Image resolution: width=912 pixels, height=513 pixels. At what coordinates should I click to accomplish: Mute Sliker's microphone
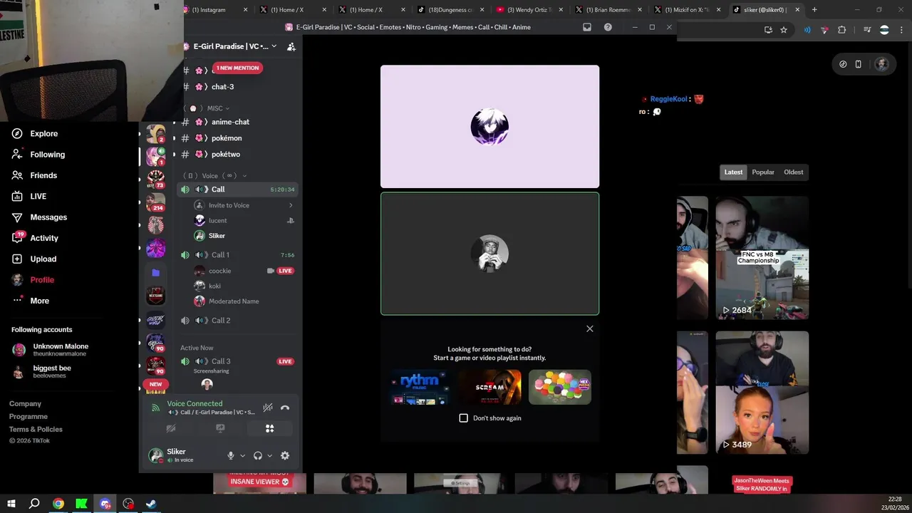(x=230, y=455)
